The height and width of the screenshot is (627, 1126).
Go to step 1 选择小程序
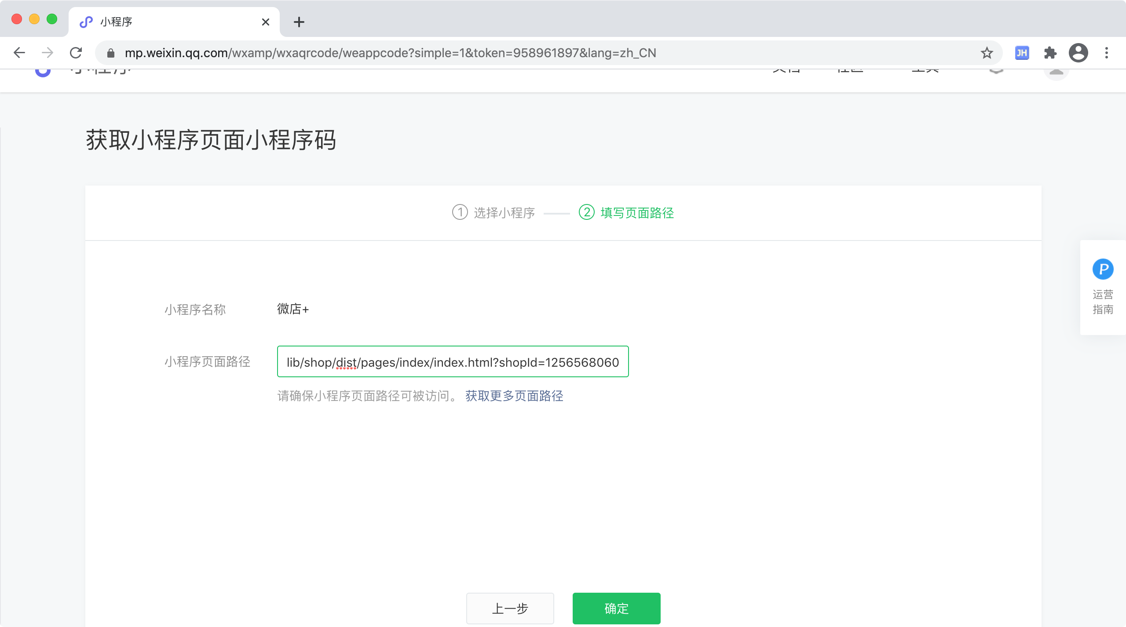click(494, 213)
